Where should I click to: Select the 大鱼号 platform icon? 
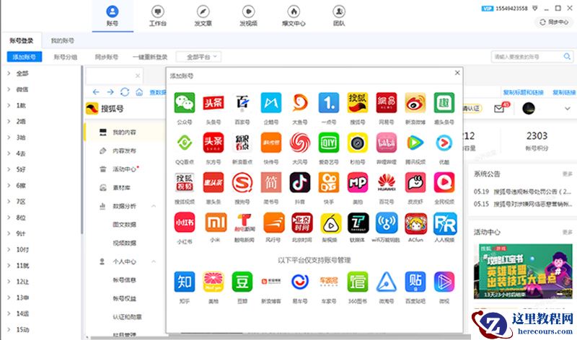(x=300, y=102)
